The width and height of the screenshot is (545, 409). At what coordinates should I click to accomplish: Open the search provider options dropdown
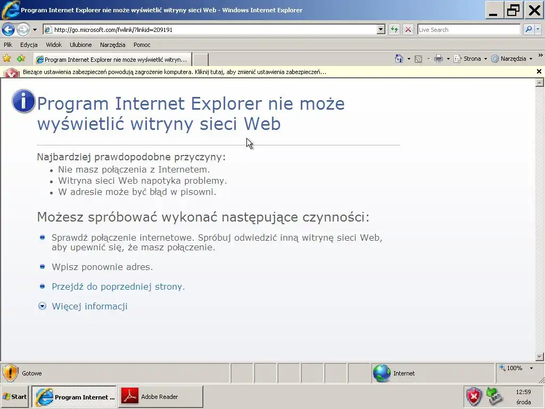(538, 30)
